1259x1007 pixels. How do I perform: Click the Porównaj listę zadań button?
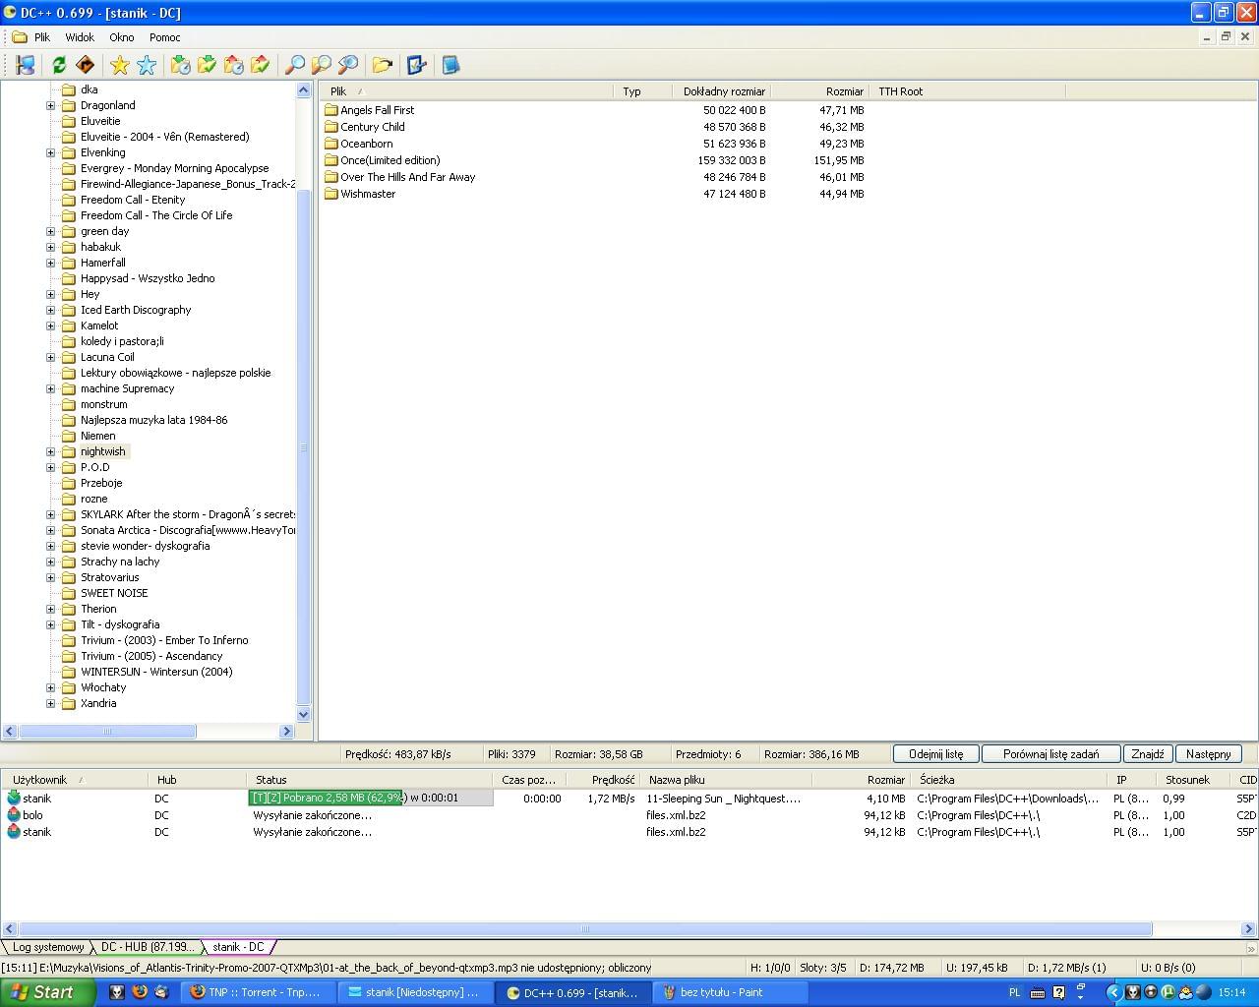coord(1050,754)
